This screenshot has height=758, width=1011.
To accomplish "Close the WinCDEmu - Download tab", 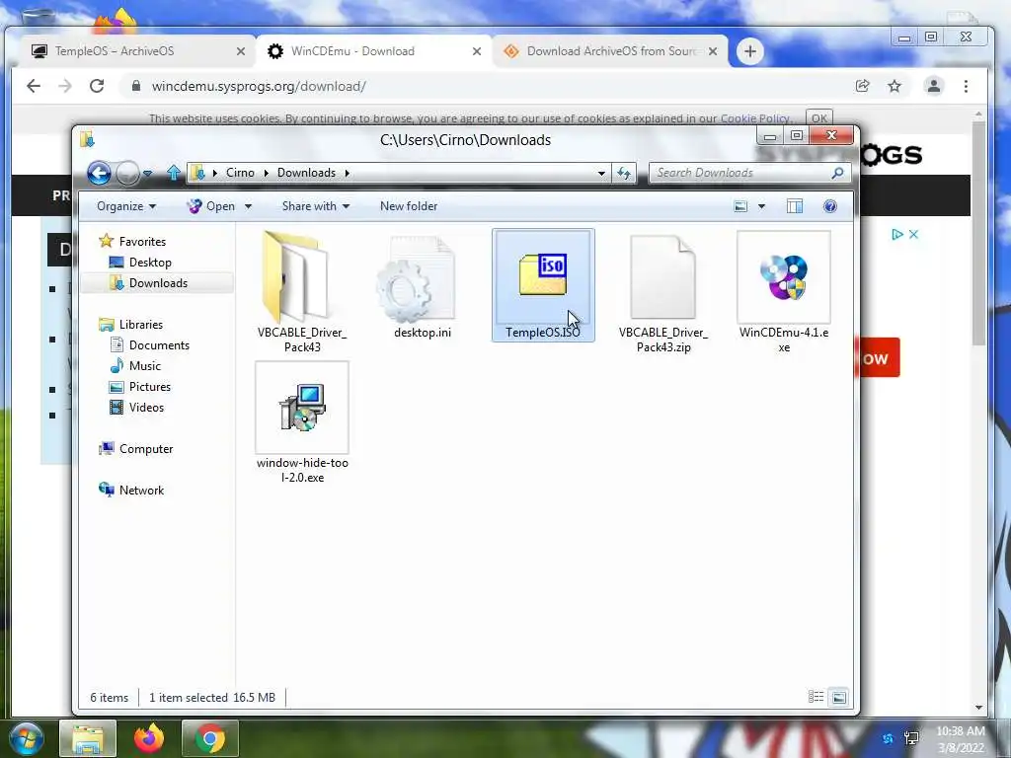I will pyautogui.click(x=477, y=51).
